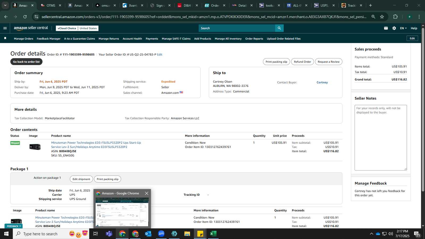Open Microsoft Teams from the taskbar
425x239 pixels.
(109, 234)
